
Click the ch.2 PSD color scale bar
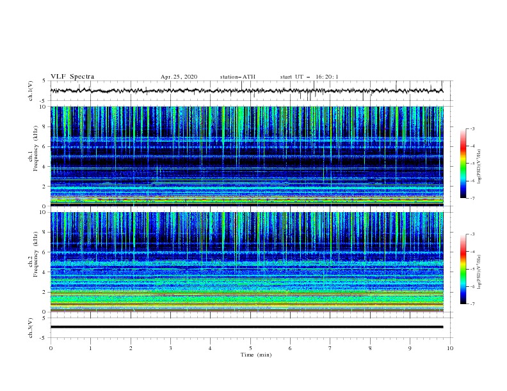pyautogui.click(x=463, y=269)
